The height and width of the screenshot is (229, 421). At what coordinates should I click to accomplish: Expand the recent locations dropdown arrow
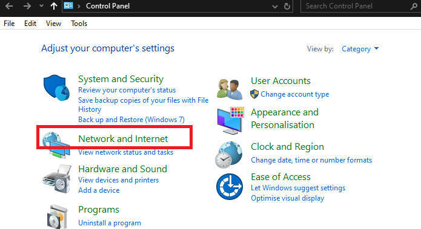(41, 5)
